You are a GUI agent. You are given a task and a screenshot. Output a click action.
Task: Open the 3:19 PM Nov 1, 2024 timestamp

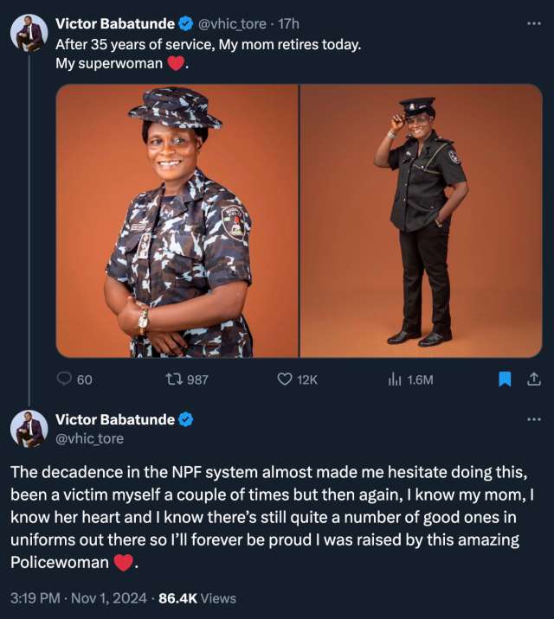coord(78,597)
